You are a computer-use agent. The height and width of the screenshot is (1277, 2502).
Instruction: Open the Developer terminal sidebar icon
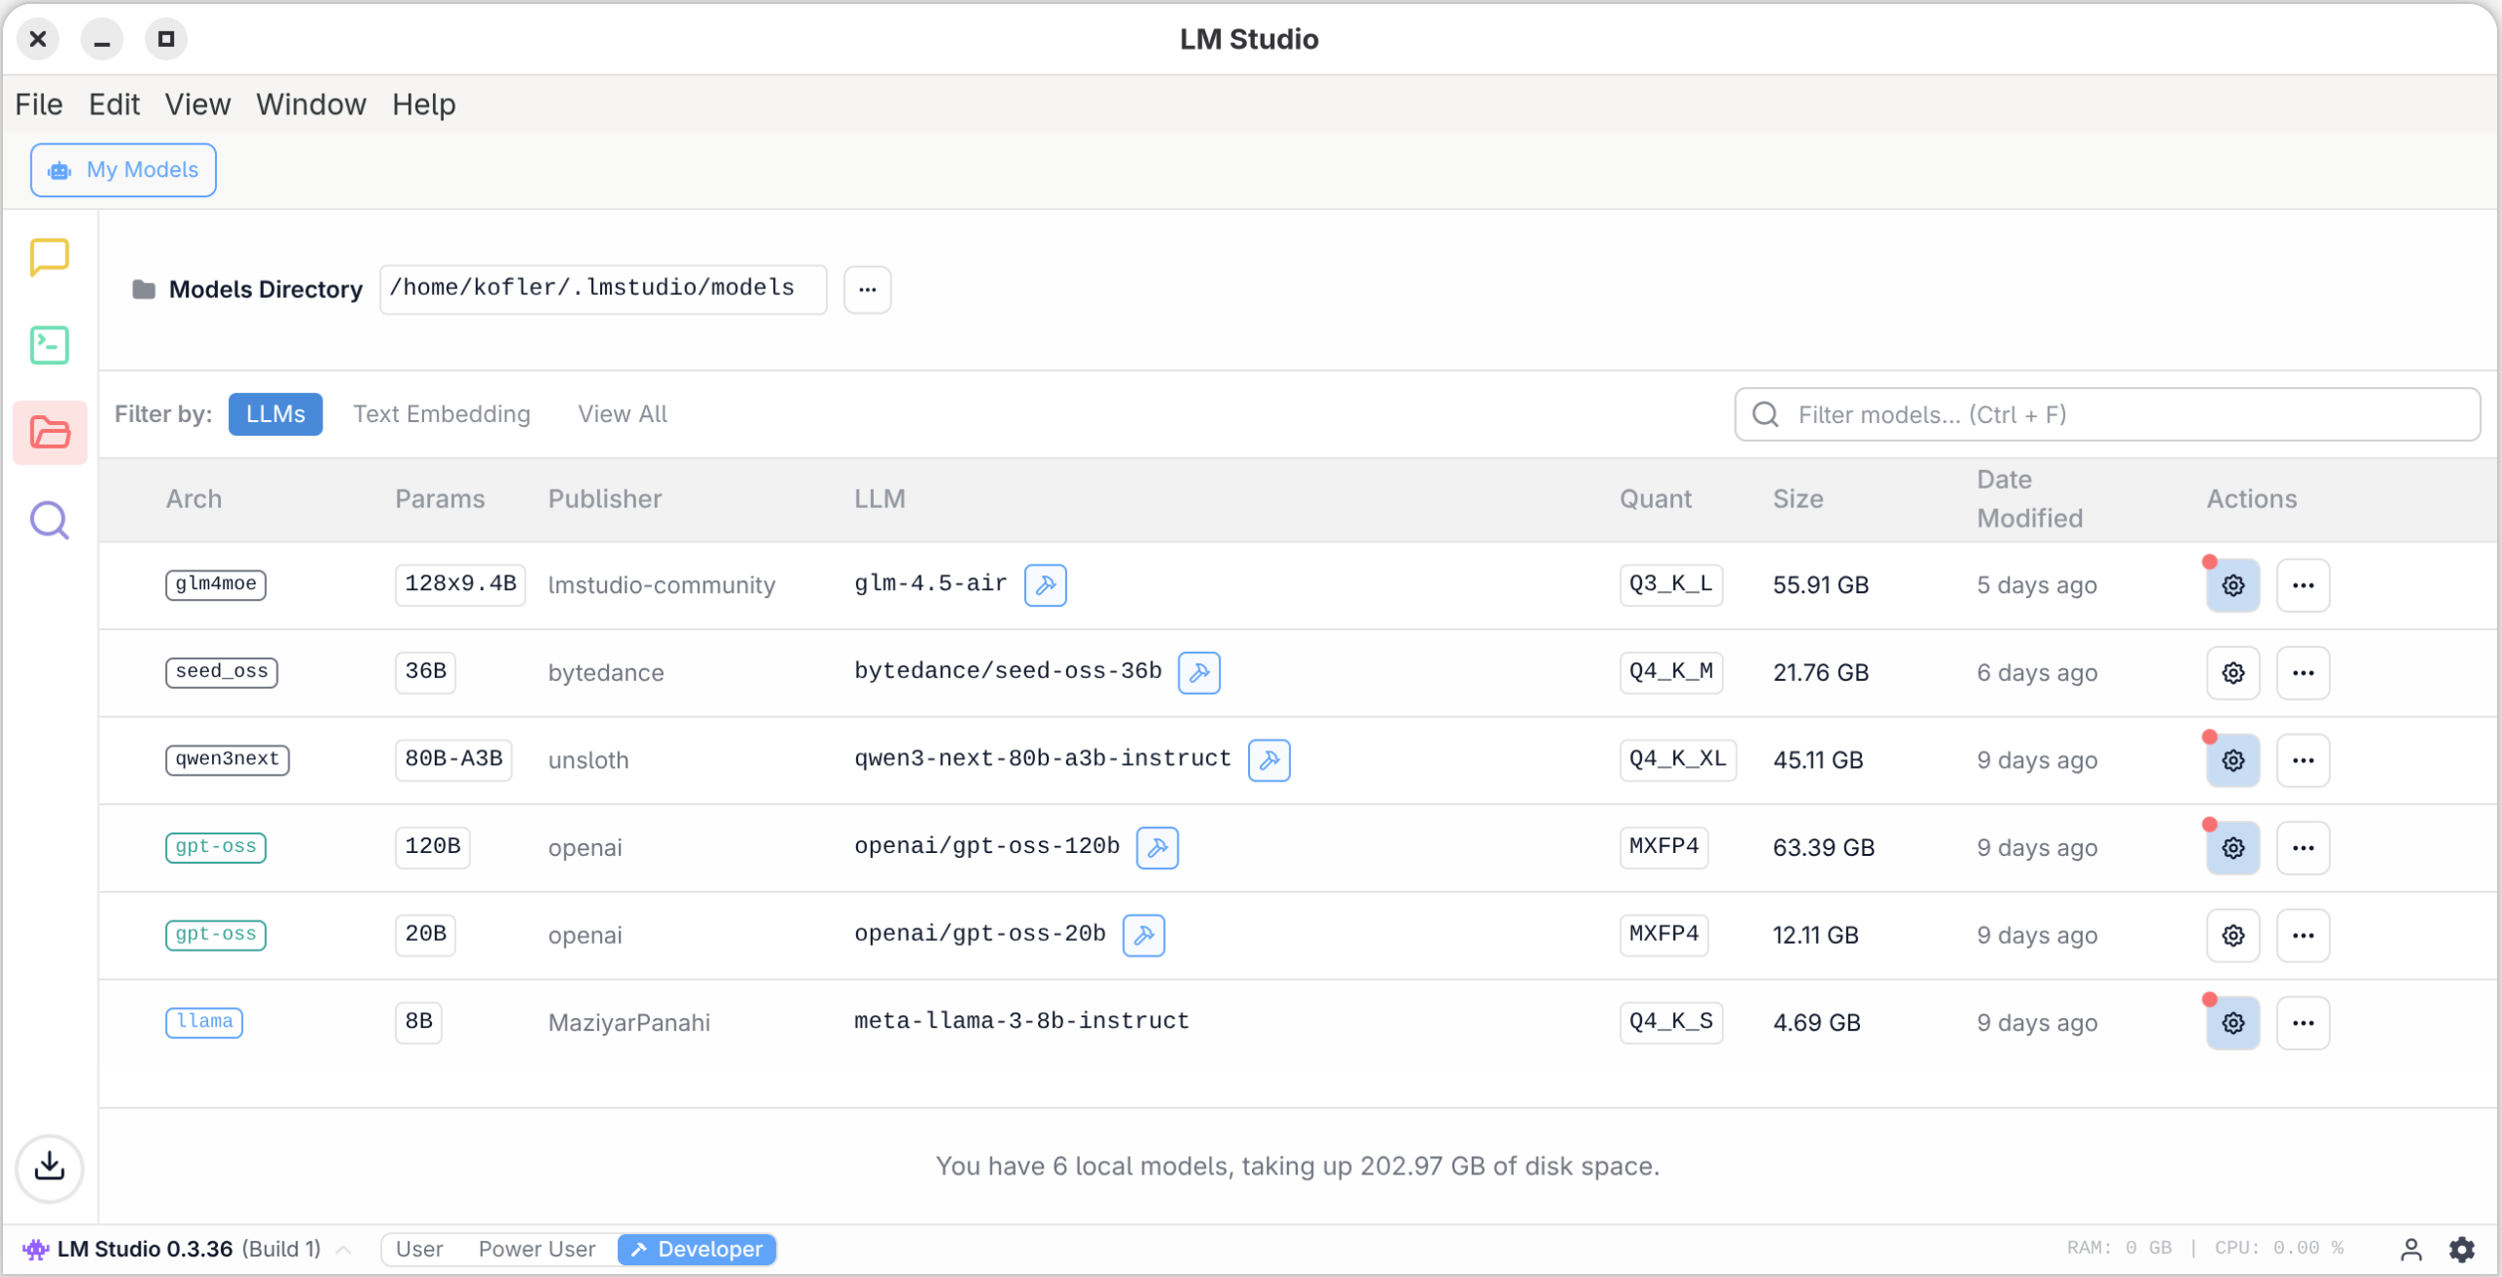click(49, 345)
